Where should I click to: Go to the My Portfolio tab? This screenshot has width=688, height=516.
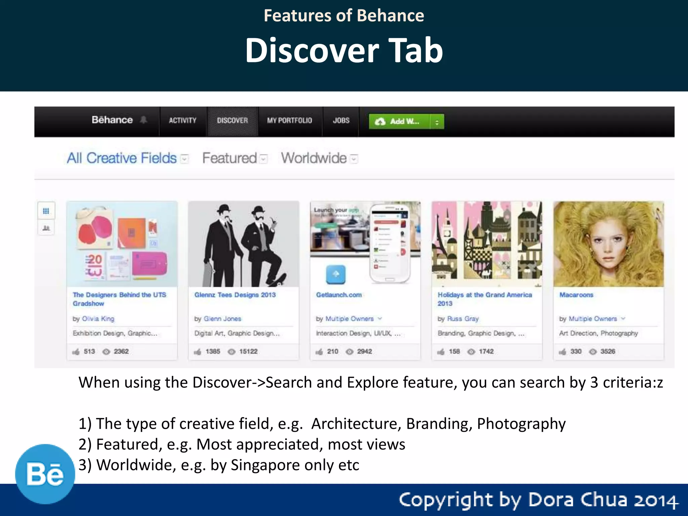coord(290,121)
